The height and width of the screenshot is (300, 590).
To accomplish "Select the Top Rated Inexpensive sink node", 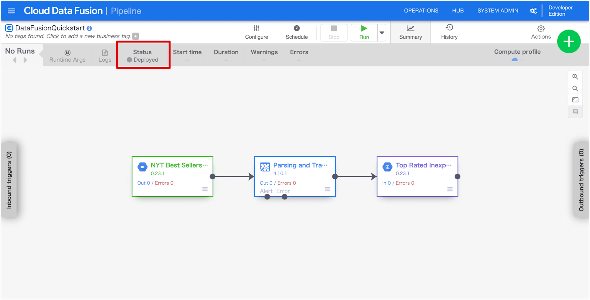I will pyautogui.click(x=417, y=176).
